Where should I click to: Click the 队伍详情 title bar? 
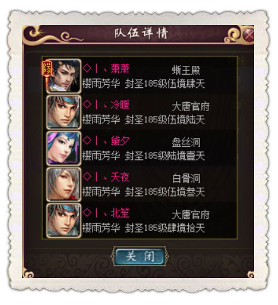pyautogui.click(x=138, y=33)
